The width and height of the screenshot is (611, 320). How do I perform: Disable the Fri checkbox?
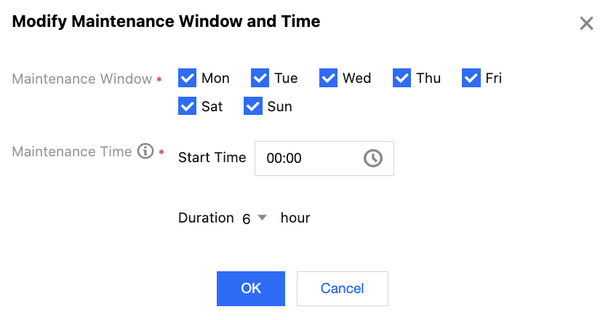coord(471,78)
